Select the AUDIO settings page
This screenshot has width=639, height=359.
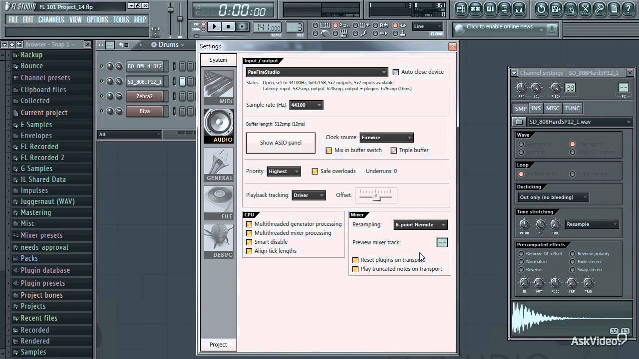tap(219, 126)
